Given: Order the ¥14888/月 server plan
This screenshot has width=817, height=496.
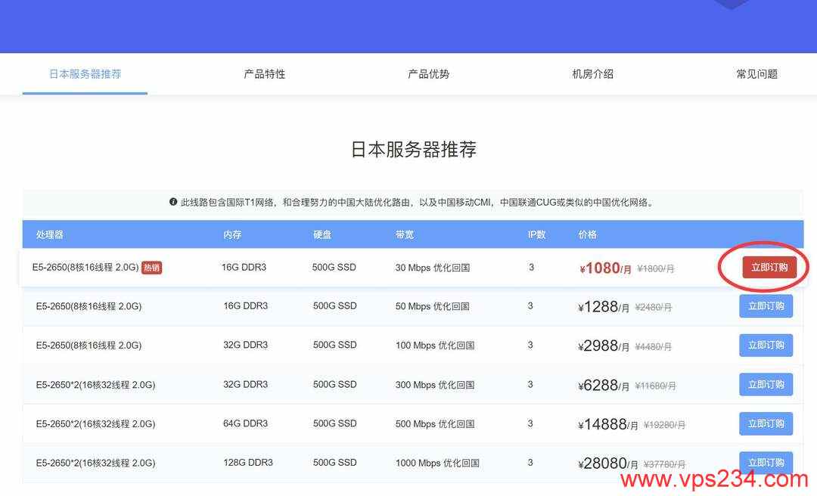Looking at the screenshot, I should pos(766,423).
